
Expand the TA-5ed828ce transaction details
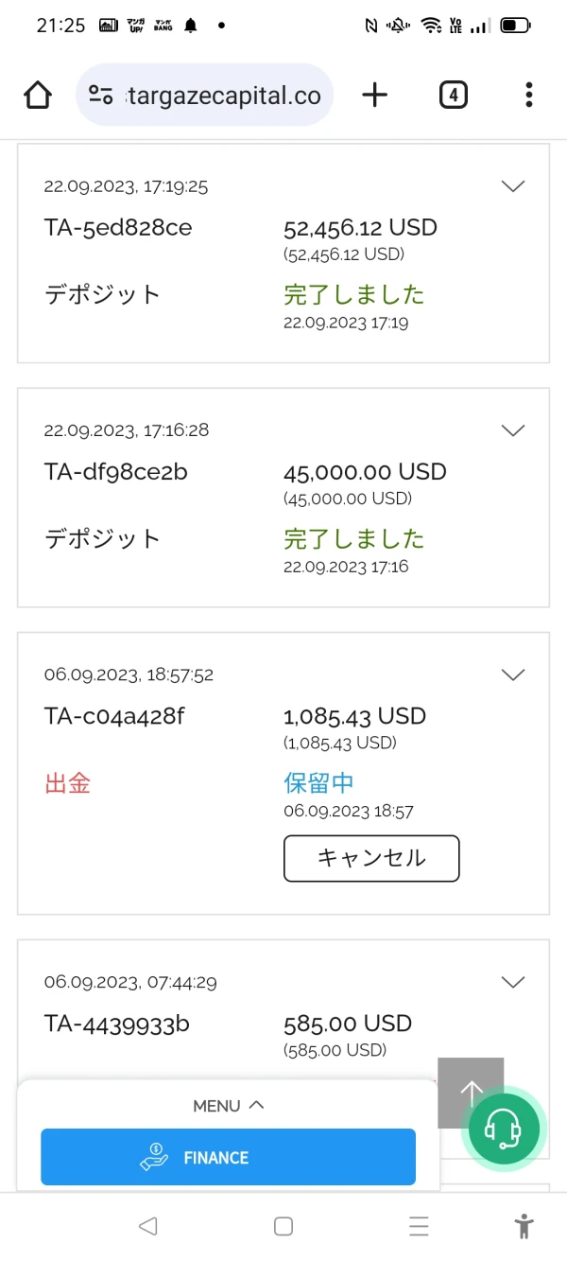(x=513, y=186)
